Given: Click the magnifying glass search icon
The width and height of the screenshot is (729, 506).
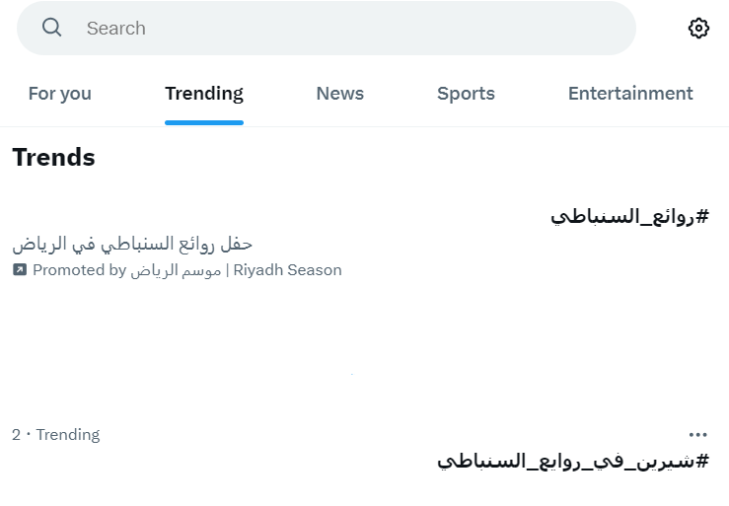Looking at the screenshot, I should click(51, 28).
